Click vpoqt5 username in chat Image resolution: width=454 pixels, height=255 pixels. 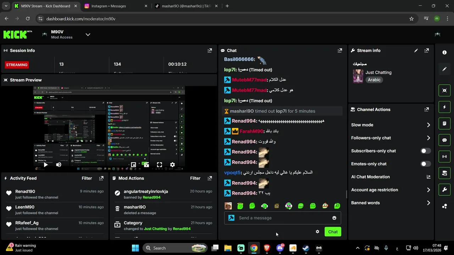point(232,172)
